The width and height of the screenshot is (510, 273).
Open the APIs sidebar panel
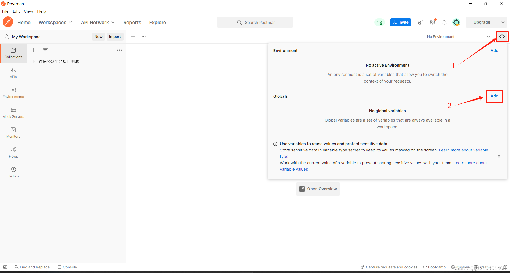pos(13,73)
